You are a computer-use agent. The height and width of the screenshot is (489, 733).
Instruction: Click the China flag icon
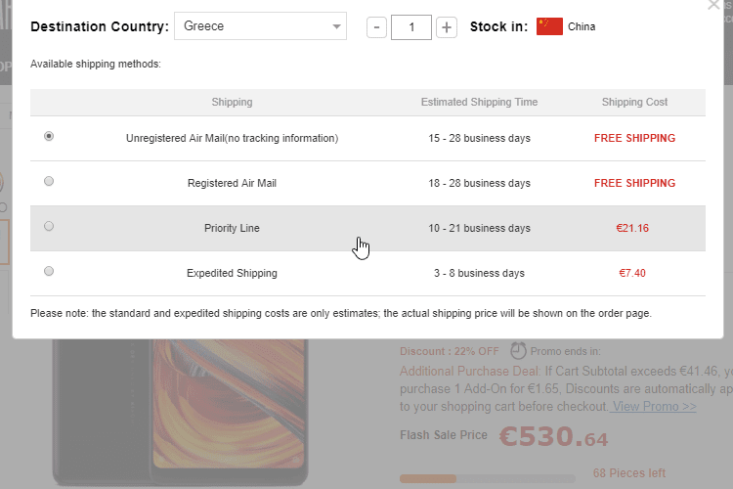549,26
